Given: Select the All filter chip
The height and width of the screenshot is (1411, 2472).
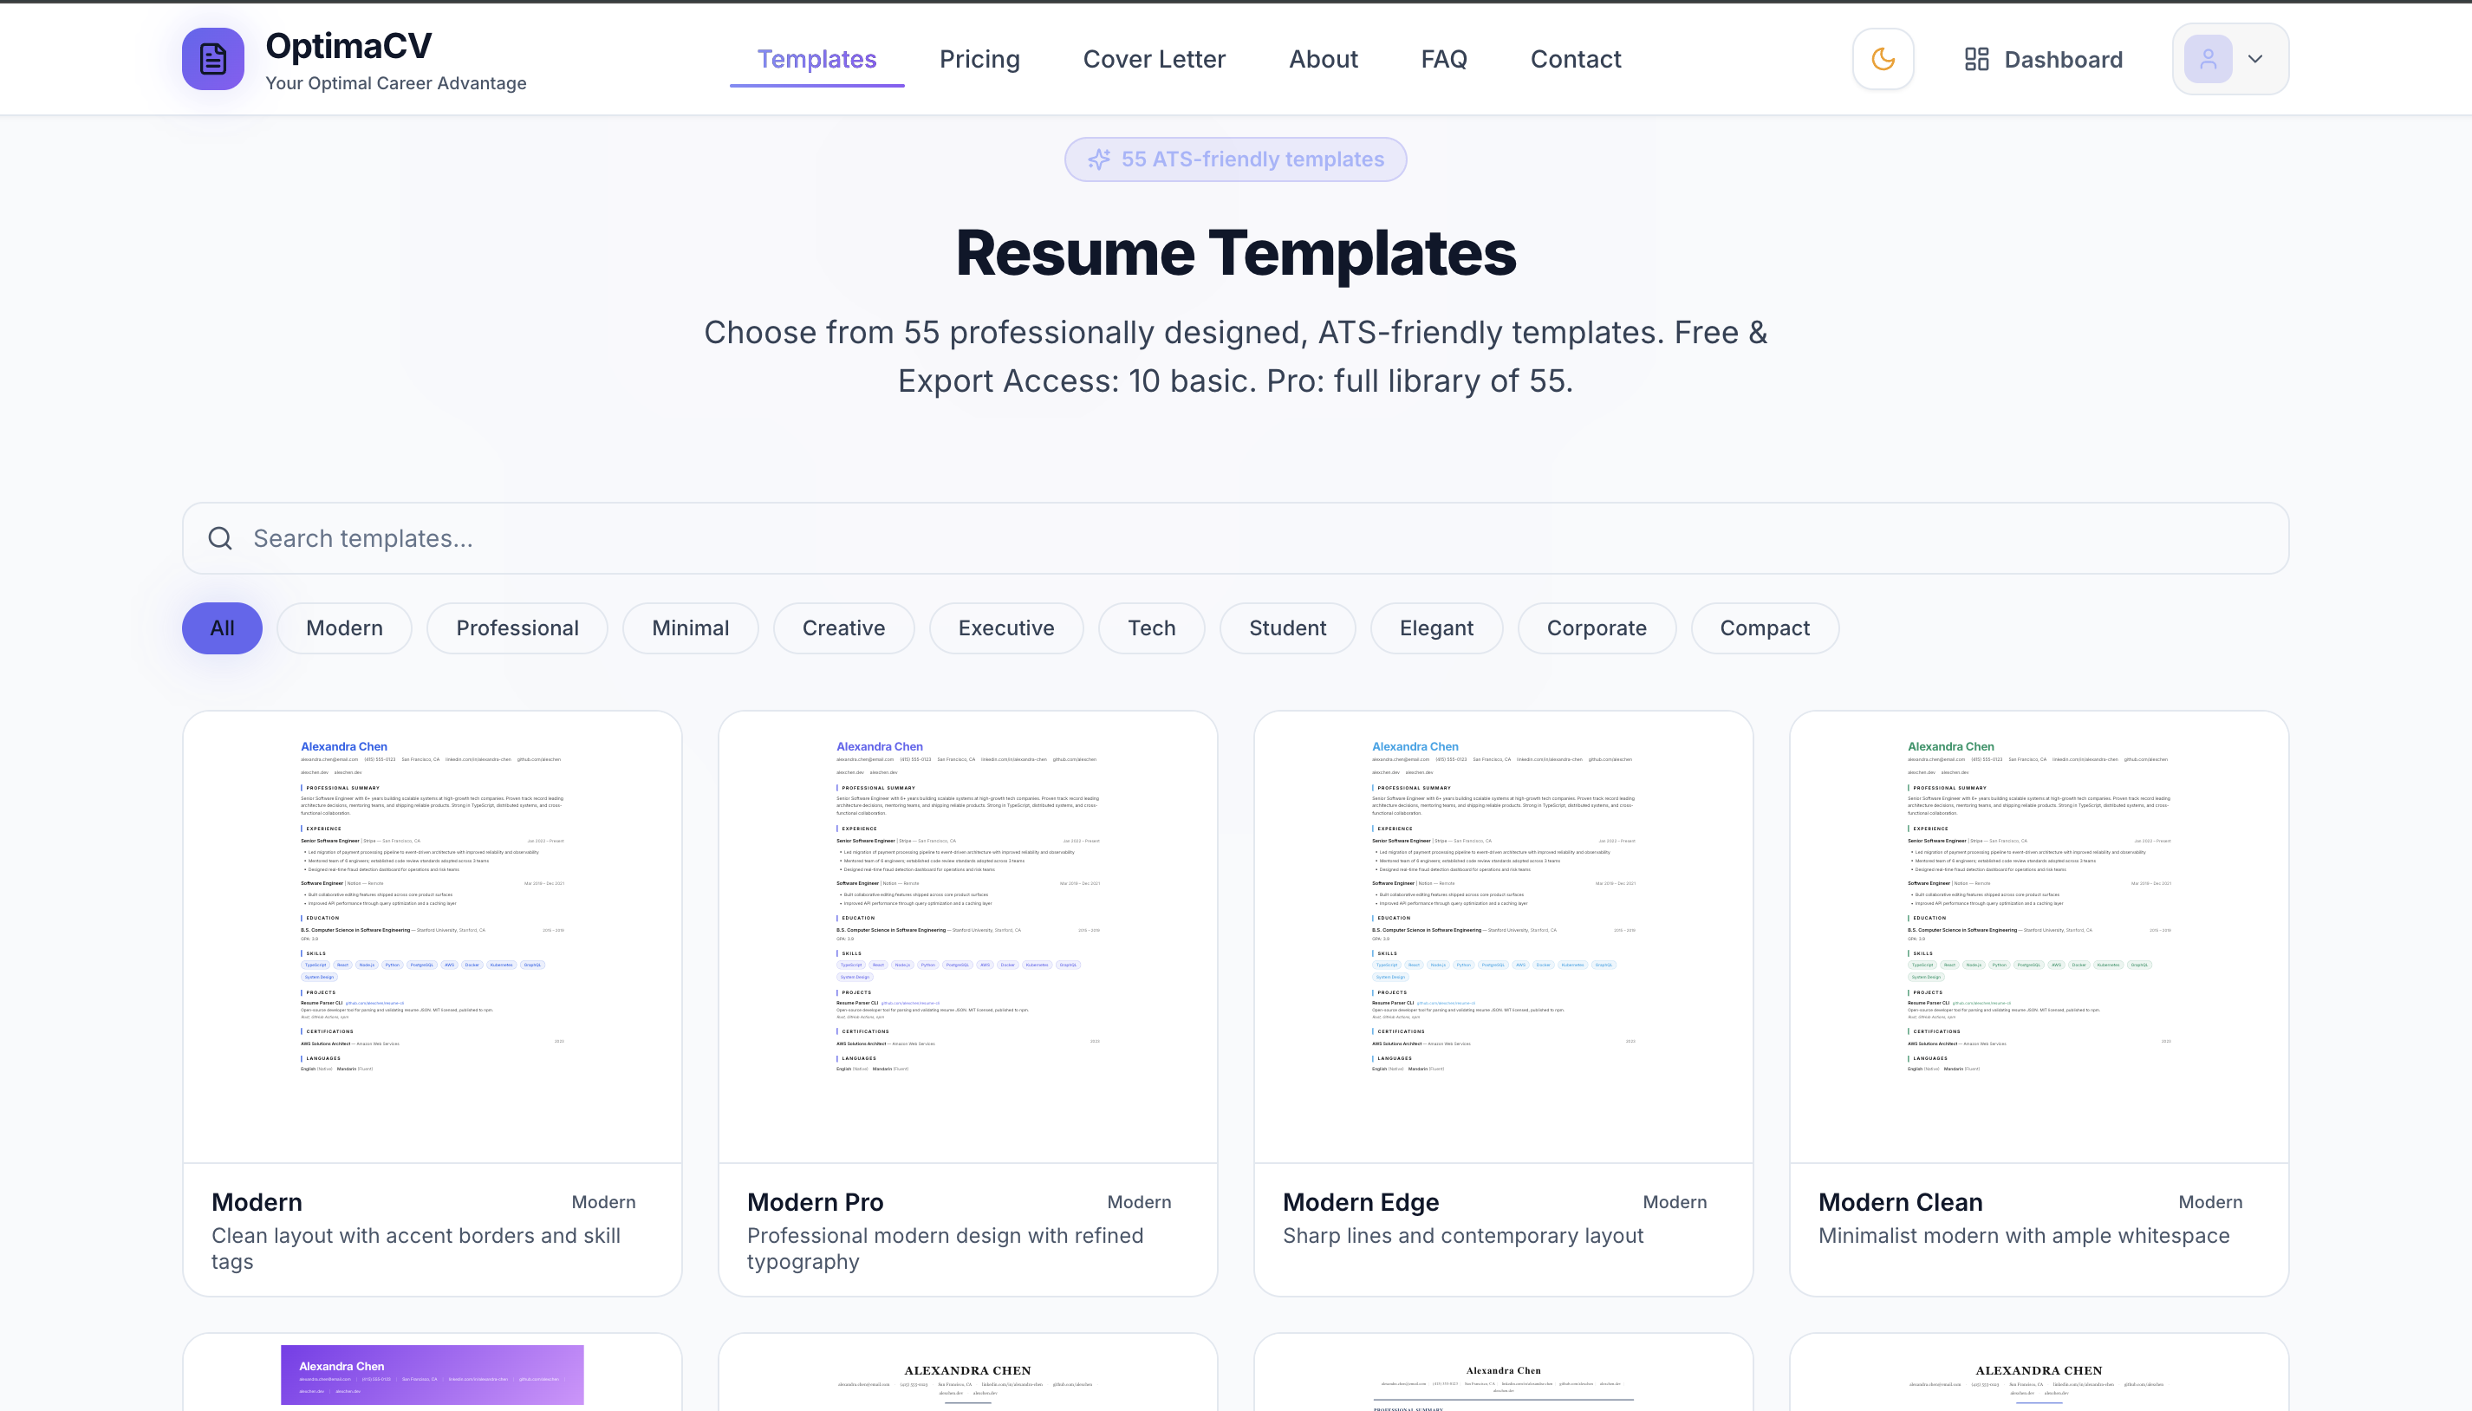Looking at the screenshot, I should (222, 628).
